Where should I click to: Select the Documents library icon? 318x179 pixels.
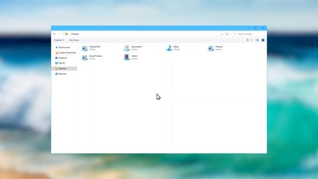pyautogui.click(x=127, y=48)
